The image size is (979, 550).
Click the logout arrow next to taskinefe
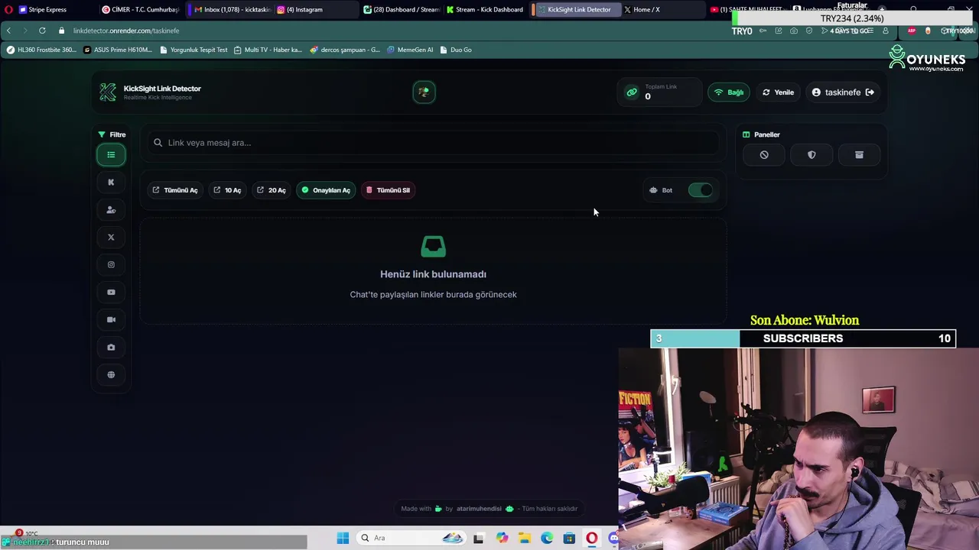870,92
